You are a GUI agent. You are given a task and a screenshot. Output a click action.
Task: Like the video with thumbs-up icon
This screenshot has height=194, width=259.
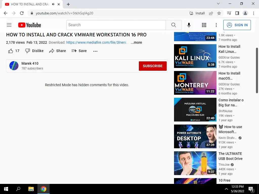[x=11, y=51]
